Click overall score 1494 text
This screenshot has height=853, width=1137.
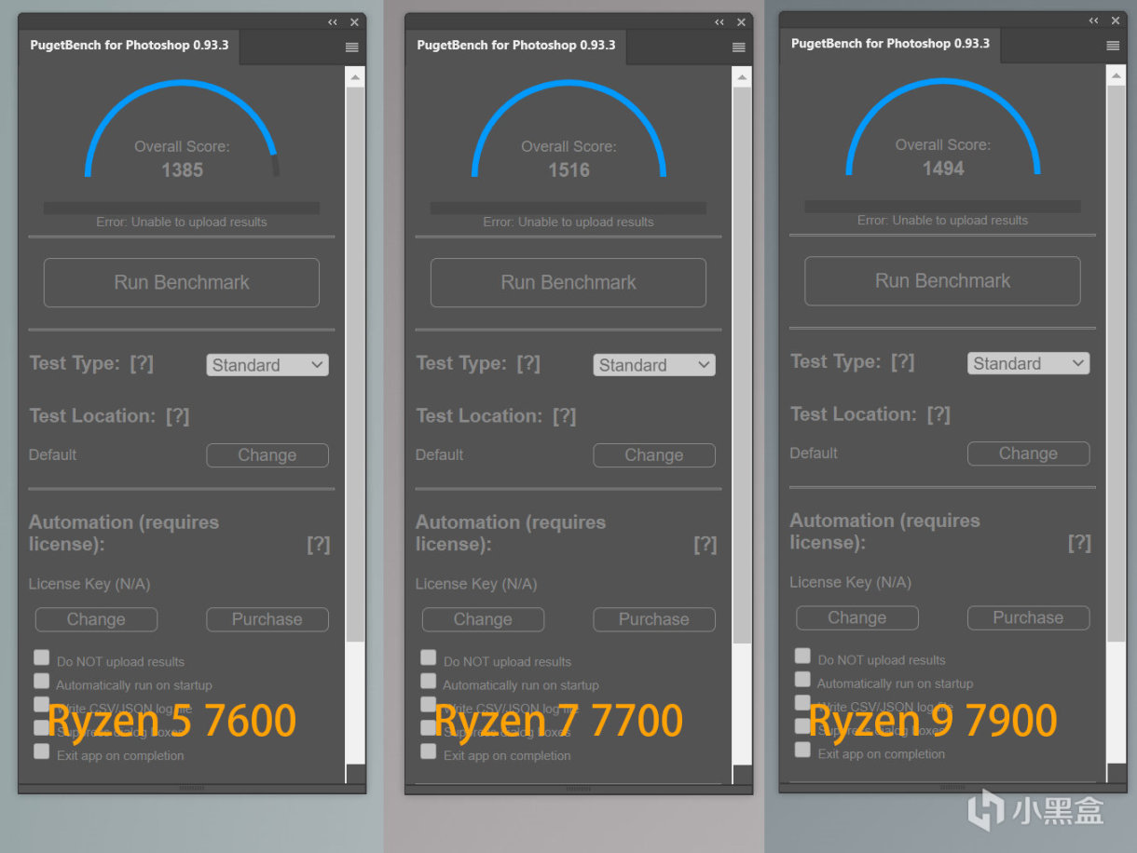(943, 168)
